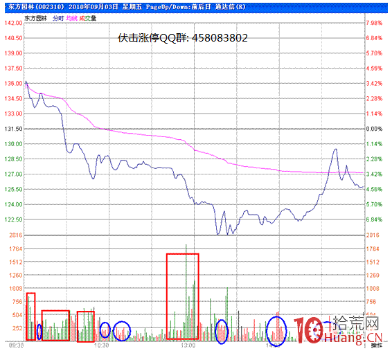Screen dimensions: 392x351
Task: Click the 2010年09月03日 date in title bar
Action: 93,7
